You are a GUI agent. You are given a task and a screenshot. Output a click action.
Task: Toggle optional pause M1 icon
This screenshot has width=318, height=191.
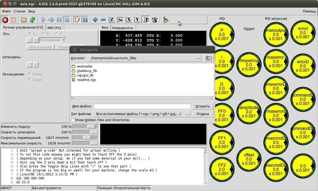85,20
